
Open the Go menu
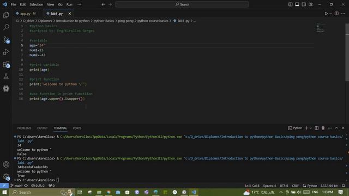click(61, 4)
